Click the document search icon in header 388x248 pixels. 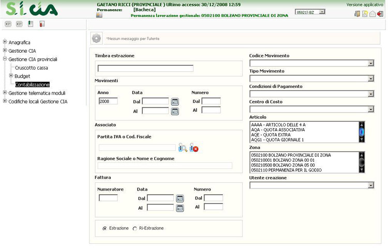[x=365, y=14]
